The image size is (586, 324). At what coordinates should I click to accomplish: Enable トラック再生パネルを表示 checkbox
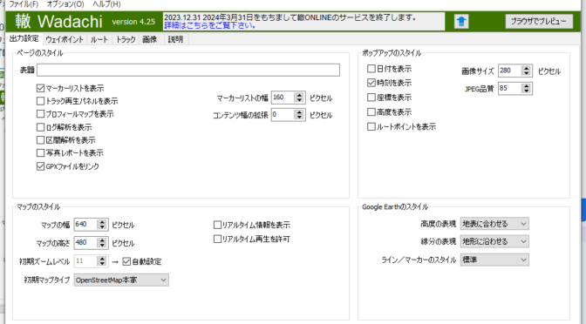[40, 101]
